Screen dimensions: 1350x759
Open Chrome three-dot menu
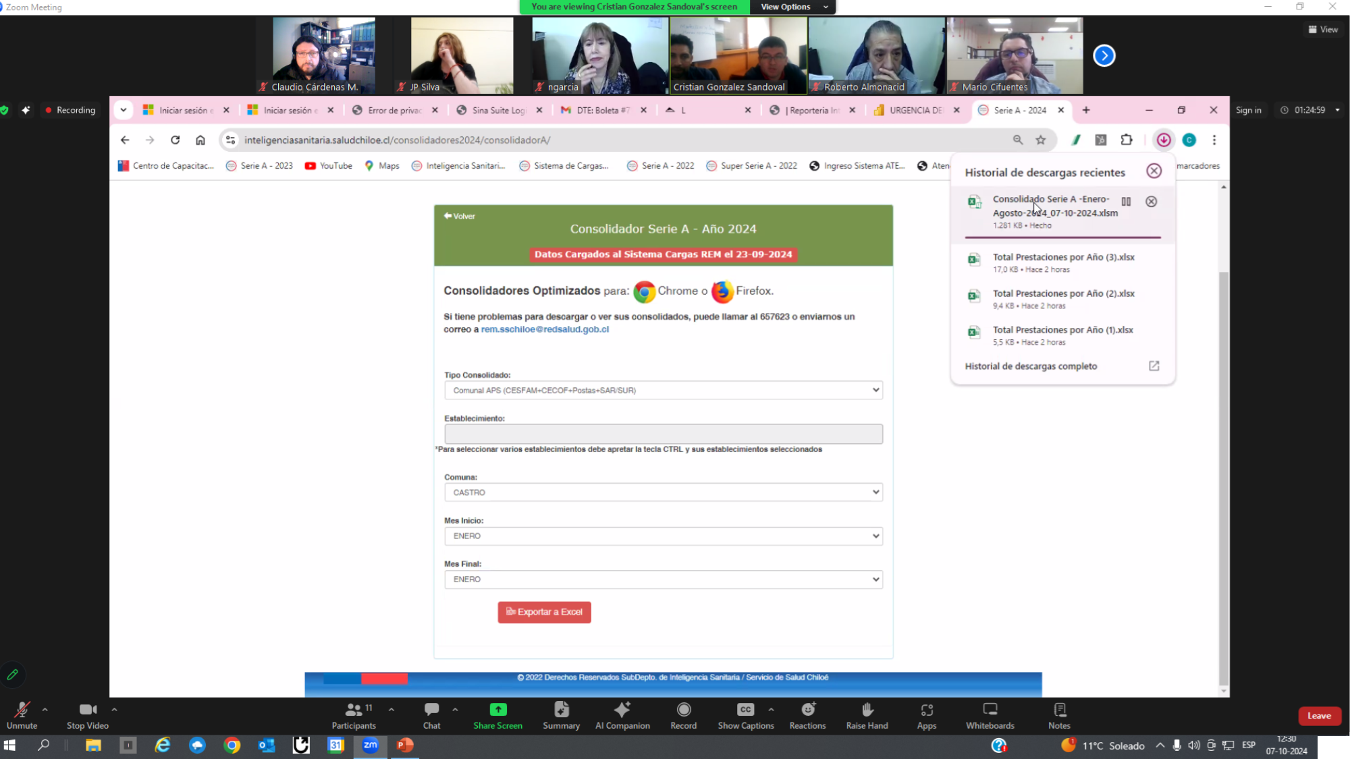pos(1214,140)
